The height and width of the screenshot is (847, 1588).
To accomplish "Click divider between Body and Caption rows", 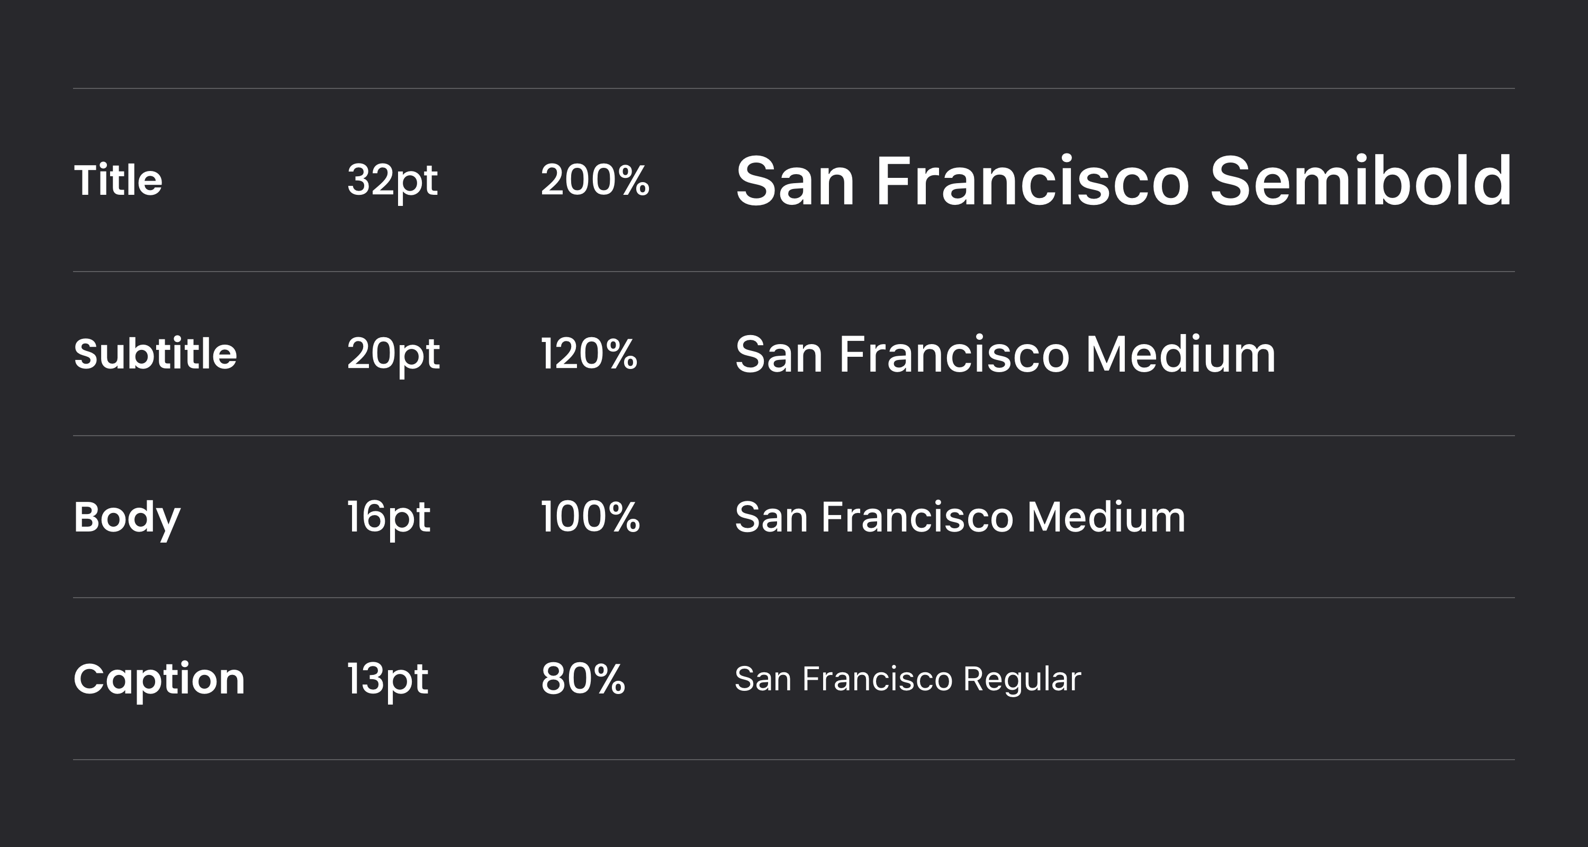I will [793, 597].
